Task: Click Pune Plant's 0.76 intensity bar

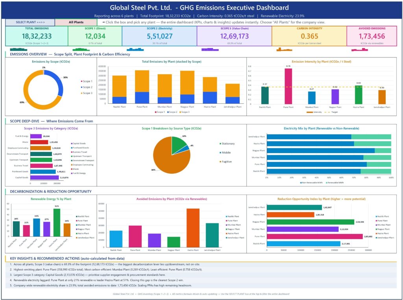Action: coord(288,86)
